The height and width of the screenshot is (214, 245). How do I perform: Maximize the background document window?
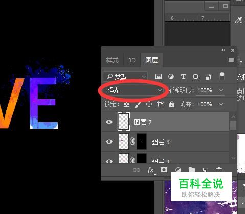pos(226,7)
